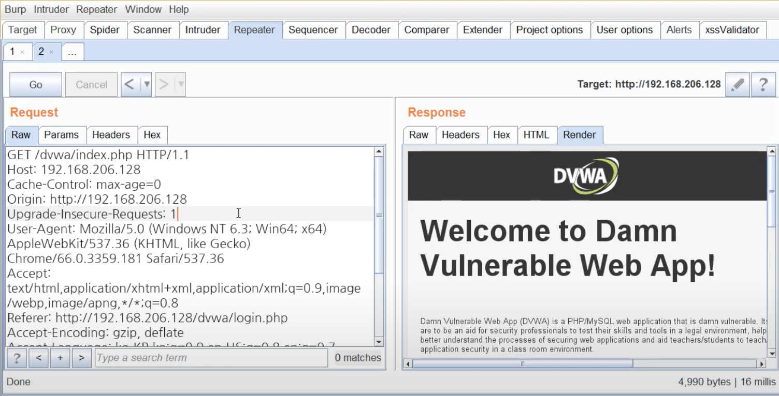This screenshot has height=396, width=779.
Task: Switch to the Target tab
Action: 23,30
